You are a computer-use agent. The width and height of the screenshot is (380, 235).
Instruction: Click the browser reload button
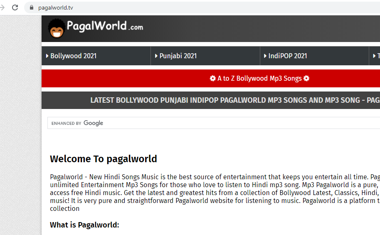15,7
